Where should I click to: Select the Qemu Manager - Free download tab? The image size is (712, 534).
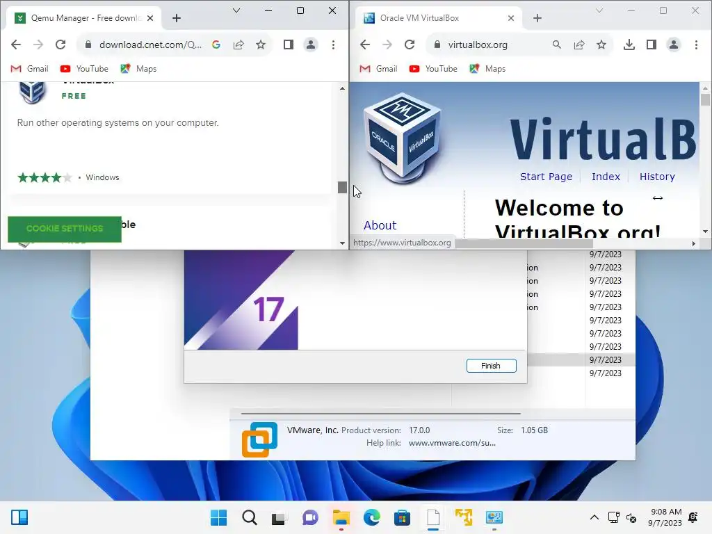point(84,18)
